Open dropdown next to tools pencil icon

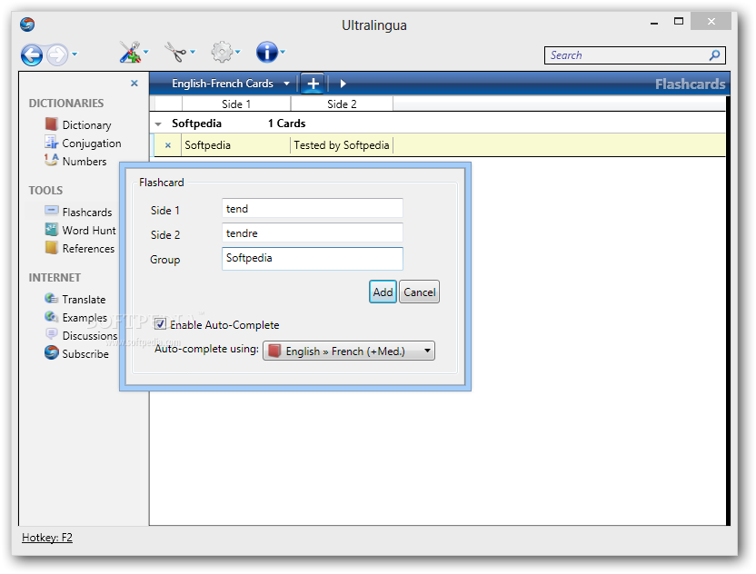145,52
